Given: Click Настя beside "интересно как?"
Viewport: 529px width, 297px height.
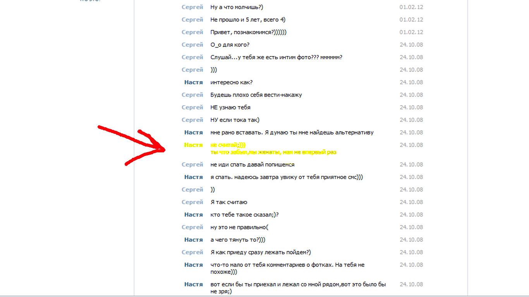Looking at the screenshot, I should (194, 82).
